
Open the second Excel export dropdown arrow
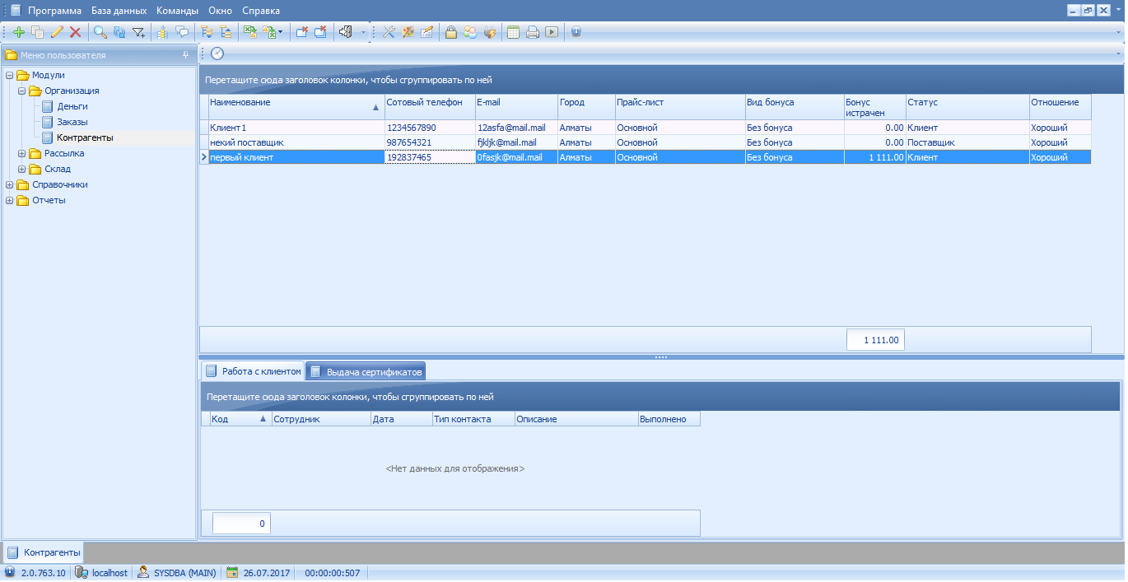pos(281,32)
